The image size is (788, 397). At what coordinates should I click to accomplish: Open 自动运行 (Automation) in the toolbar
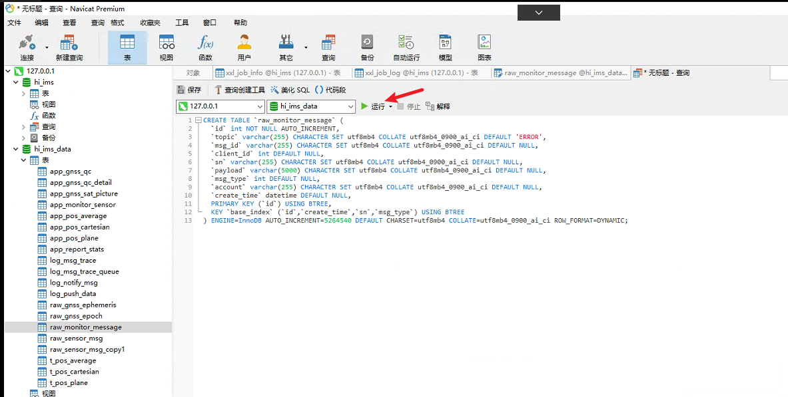pyautogui.click(x=406, y=47)
